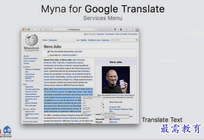Click the Contact sidebar link

(26, 63)
